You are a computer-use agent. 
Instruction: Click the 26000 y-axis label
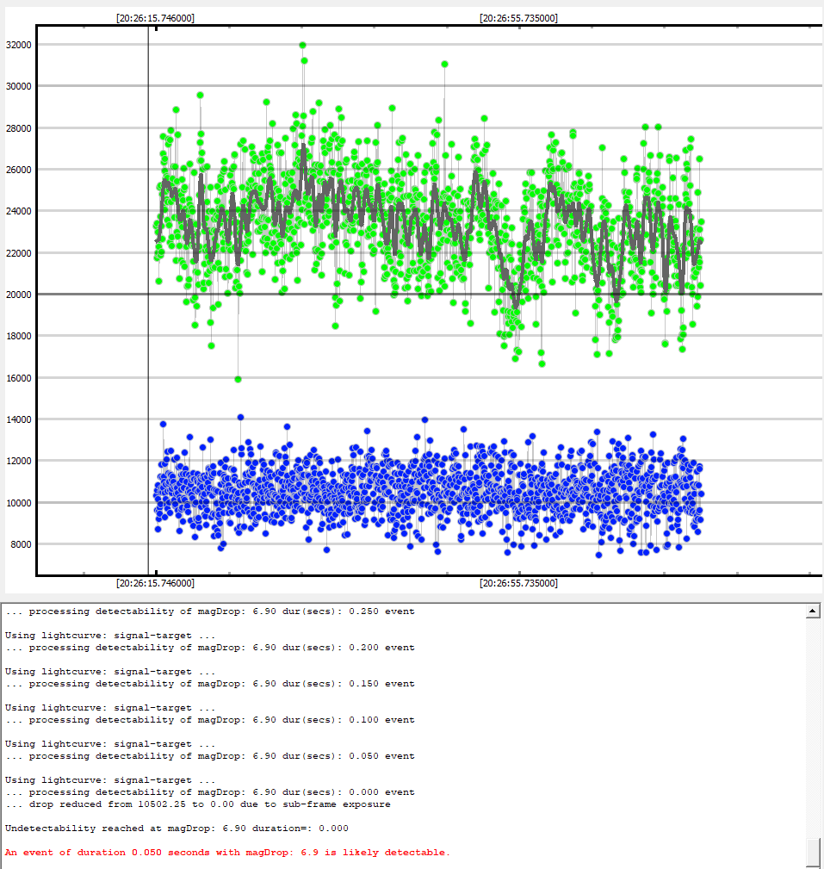(x=19, y=170)
